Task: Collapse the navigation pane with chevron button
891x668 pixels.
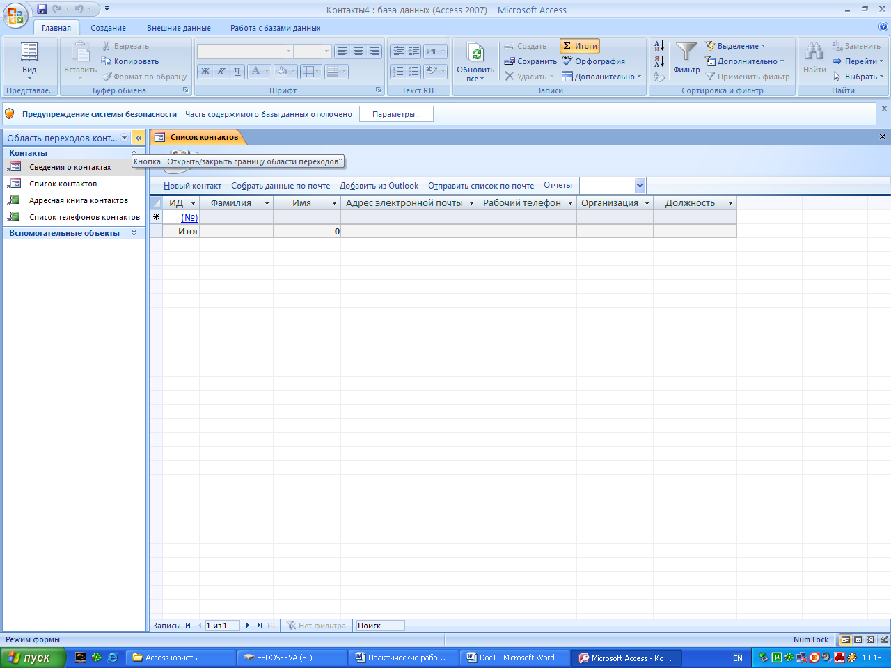Action: point(139,138)
